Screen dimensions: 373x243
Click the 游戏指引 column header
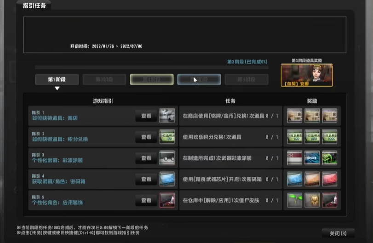coord(103,101)
